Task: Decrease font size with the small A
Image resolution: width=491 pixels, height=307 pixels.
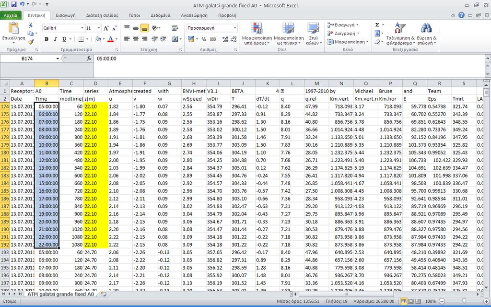Action: click(x=114, y=28)
